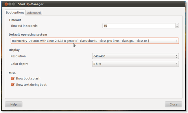This screenshot has height=113, width=188.
Task: Click the StartUp-Manager window title text
Action: [31, 4]
